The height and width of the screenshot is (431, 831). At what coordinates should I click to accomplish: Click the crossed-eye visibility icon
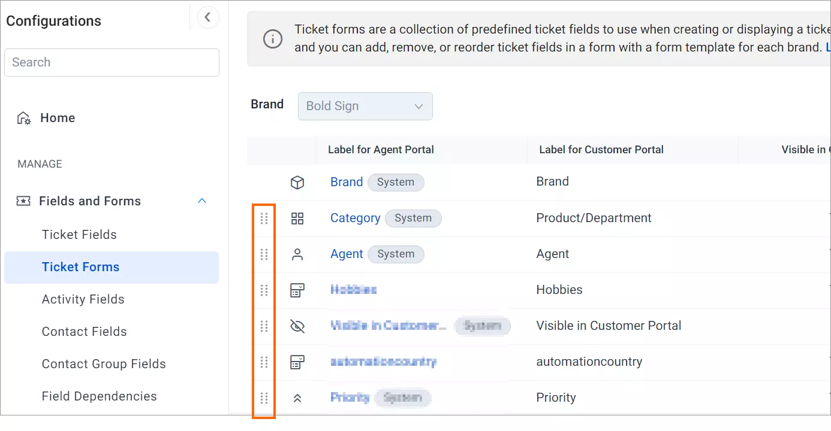point(297,326)
